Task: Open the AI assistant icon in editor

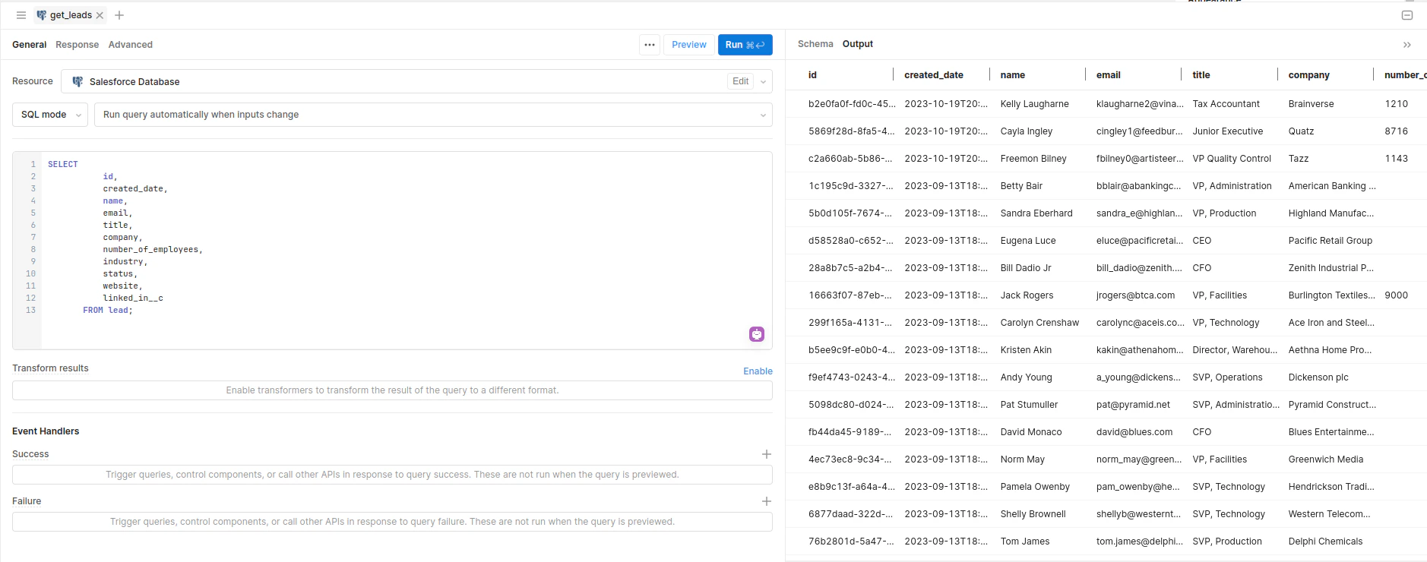Action: (x=757, y=334)
